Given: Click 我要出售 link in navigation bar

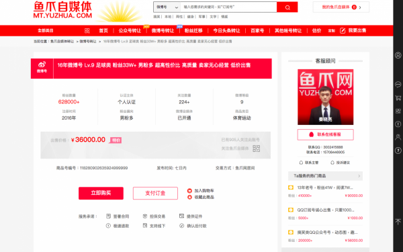Looking at the screenshot, I should click(357, 31).
